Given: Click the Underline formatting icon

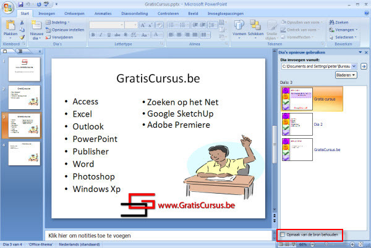Looking at the screenshot, I should [109, 35].
